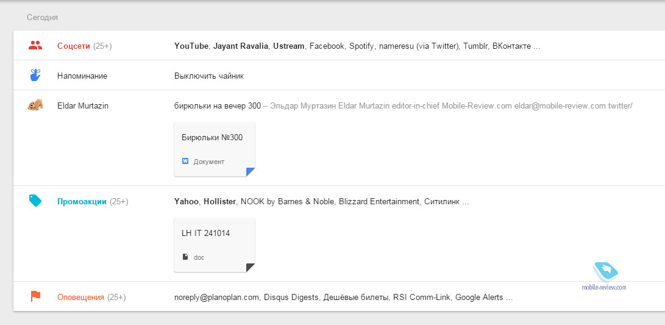Open the Соцсети bundle

pyautogui.click(x=74, y=46)
